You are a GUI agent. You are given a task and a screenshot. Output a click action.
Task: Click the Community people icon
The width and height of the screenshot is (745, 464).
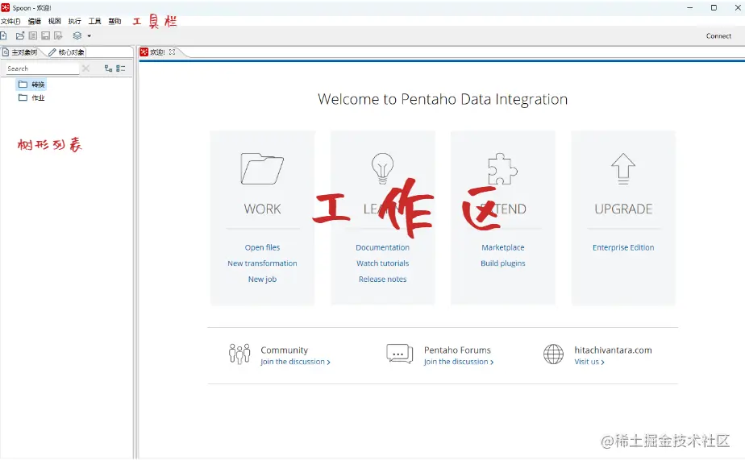[239, 354]
